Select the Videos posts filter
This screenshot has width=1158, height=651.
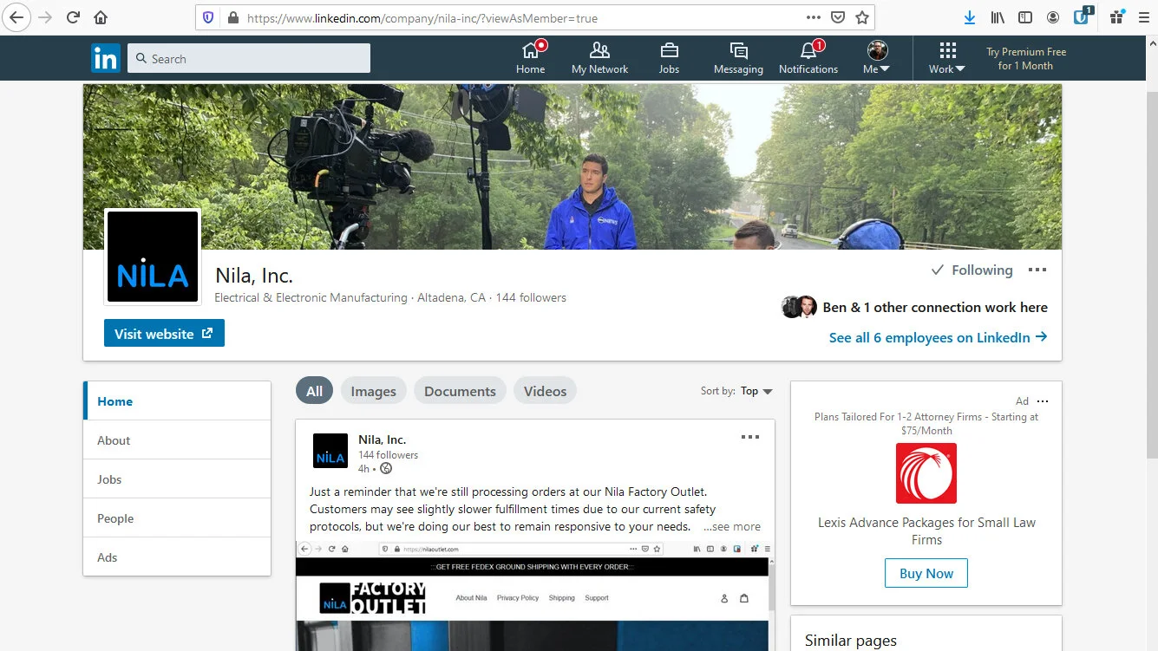coord(545,391)
